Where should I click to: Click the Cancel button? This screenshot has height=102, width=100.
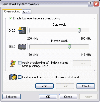(68, 97)
